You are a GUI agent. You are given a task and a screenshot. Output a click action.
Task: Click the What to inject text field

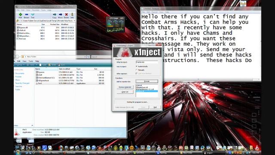pos(147,62)
